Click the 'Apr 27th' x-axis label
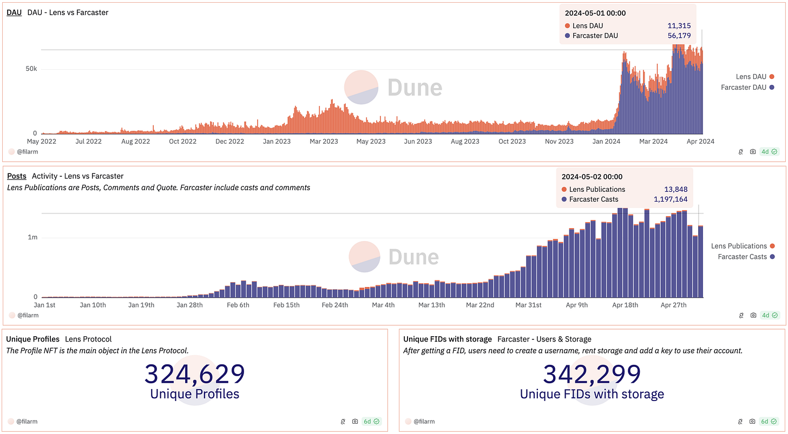Image resolution: width=788 pixels, height=434 pixels. click(673, 305)
